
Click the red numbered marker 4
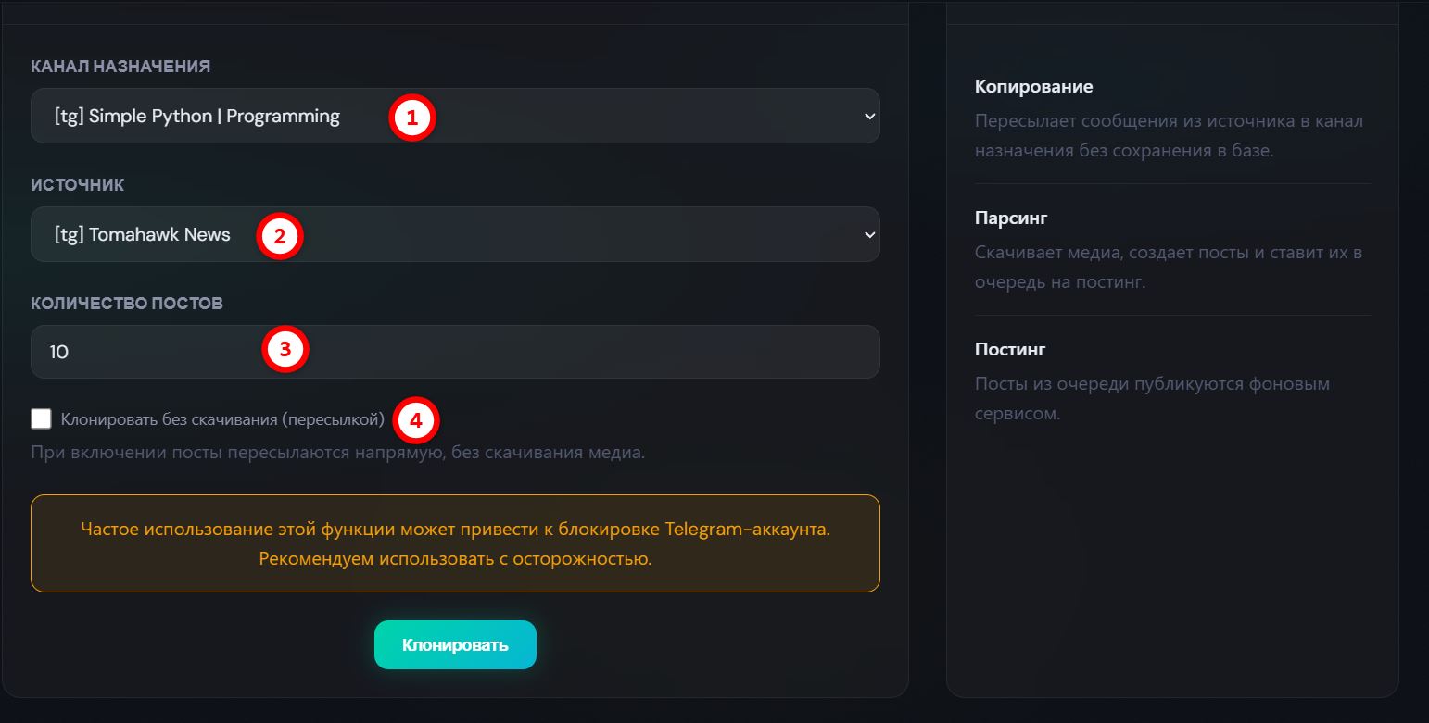click(415, 420)
